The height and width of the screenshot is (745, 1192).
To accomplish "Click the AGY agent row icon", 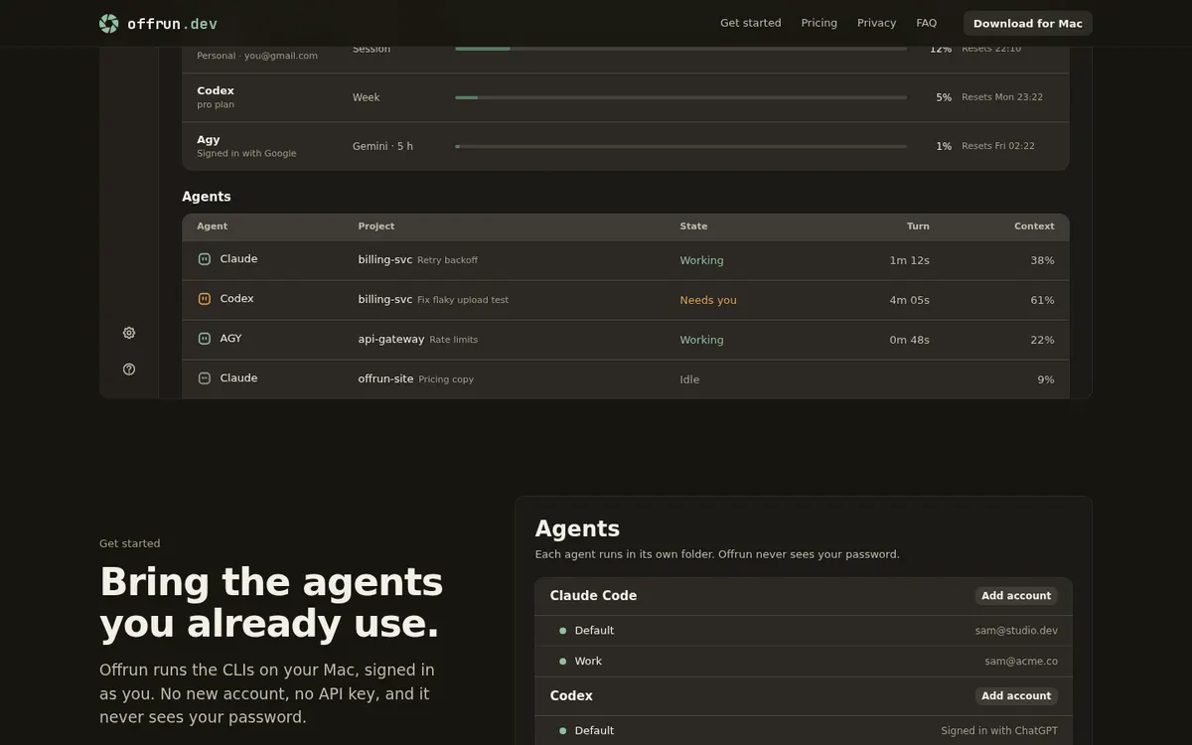I will 205,339.
